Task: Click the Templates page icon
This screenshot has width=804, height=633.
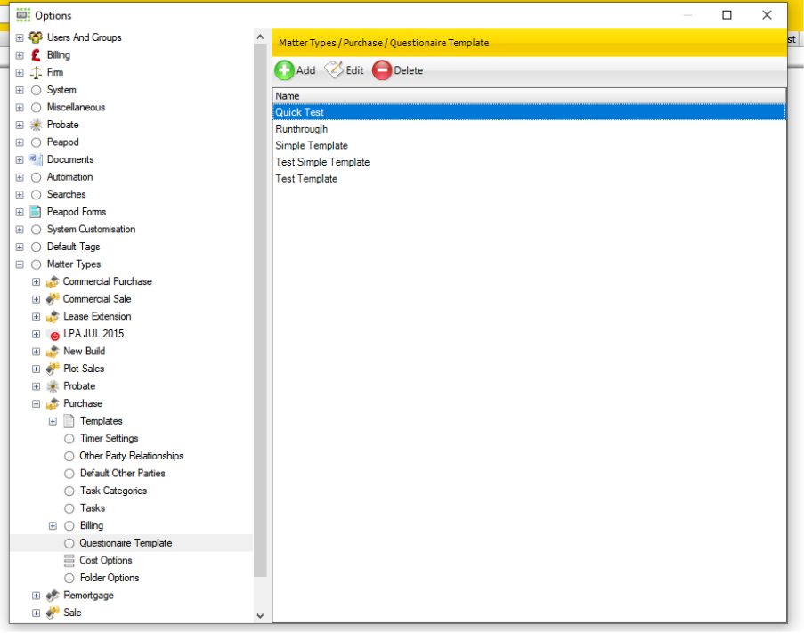Action: click(69, 421)
